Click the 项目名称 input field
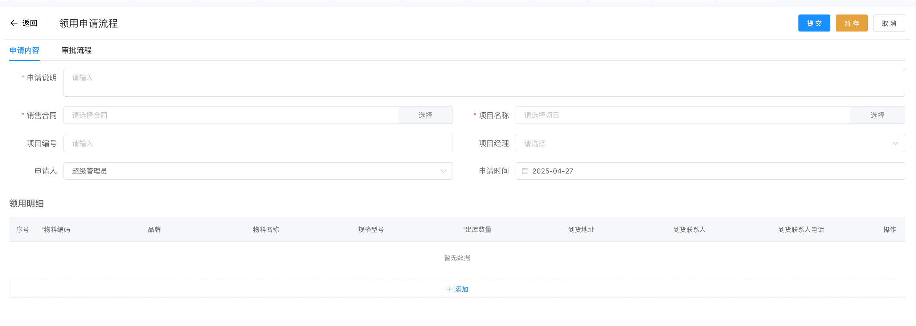Viewport: 916px width, 326px height. coord(682,115)
